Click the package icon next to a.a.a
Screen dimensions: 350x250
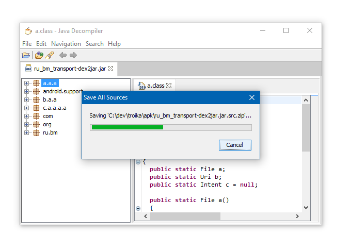[x=36, y=83]
